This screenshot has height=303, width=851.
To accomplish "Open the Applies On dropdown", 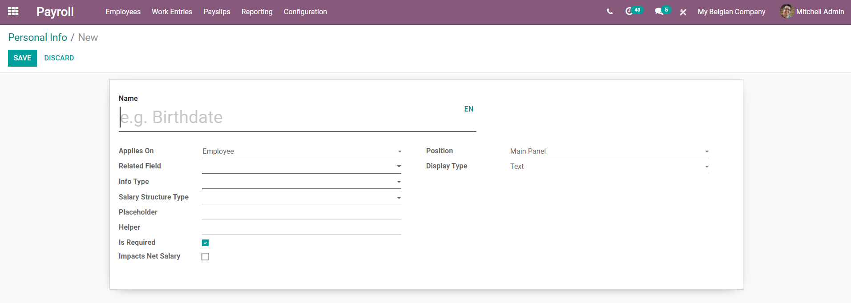I will [x=302, y=151].
